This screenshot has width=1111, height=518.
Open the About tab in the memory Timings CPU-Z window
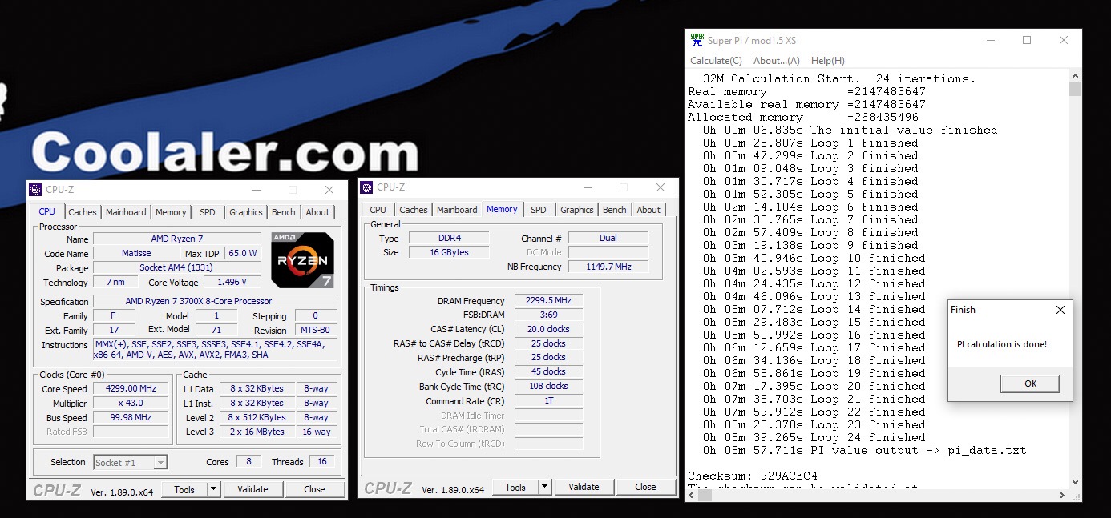pyautogui.click(x=648, y=210)
